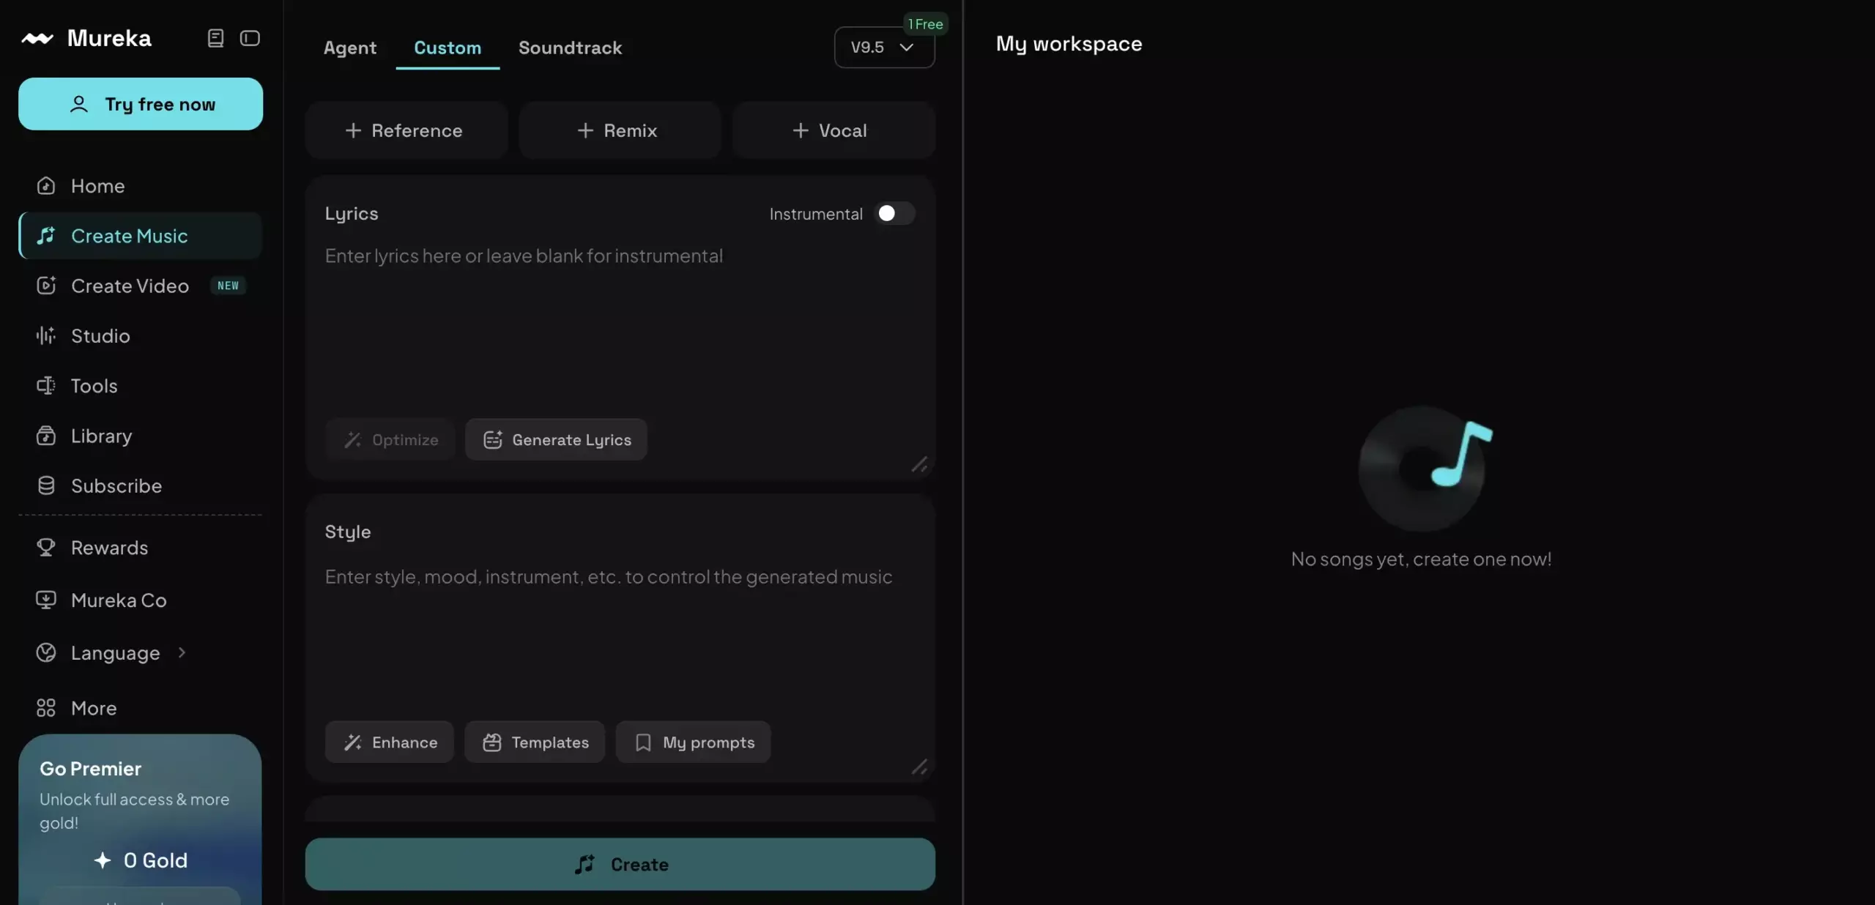
Task: Click the 1 Free badge
Action: pos(926,24)
